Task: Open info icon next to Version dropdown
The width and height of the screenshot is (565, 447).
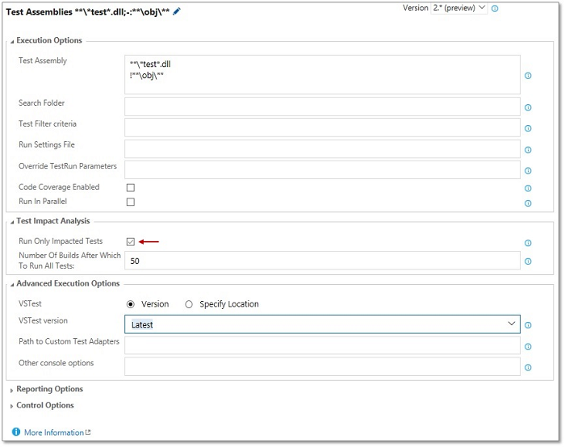Action: [495, 9]
